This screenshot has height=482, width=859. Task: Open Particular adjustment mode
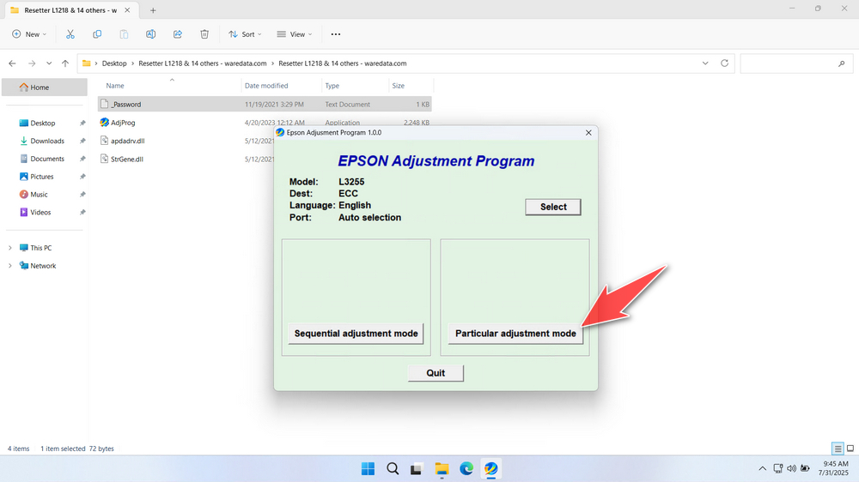point(515,333)
